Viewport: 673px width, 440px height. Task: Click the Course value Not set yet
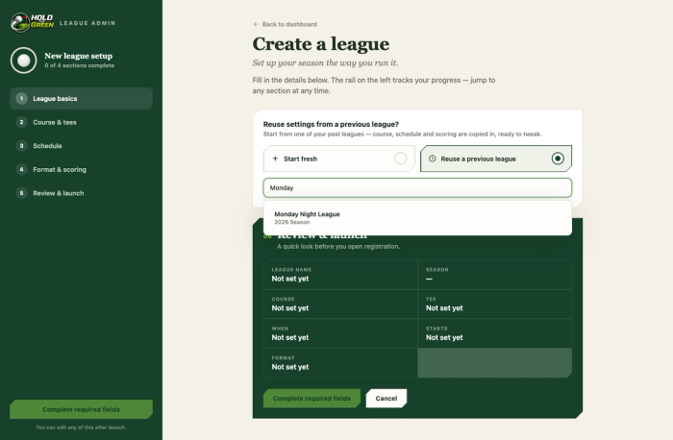click(290, 308)
